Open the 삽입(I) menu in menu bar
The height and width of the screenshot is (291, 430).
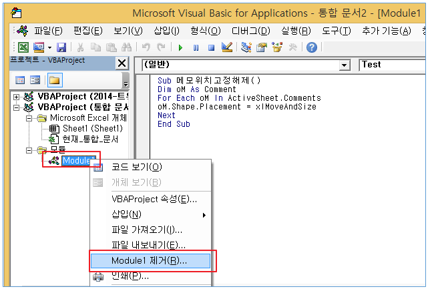click(166, 31)
